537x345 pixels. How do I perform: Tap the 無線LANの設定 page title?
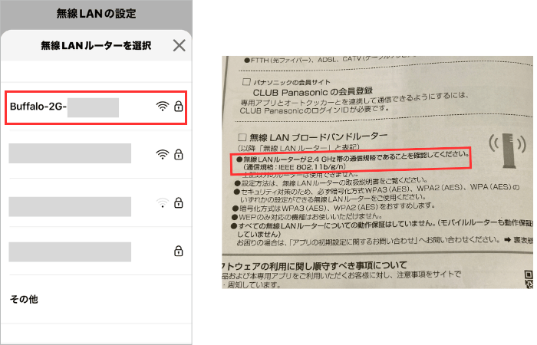[x=96, y=14]
